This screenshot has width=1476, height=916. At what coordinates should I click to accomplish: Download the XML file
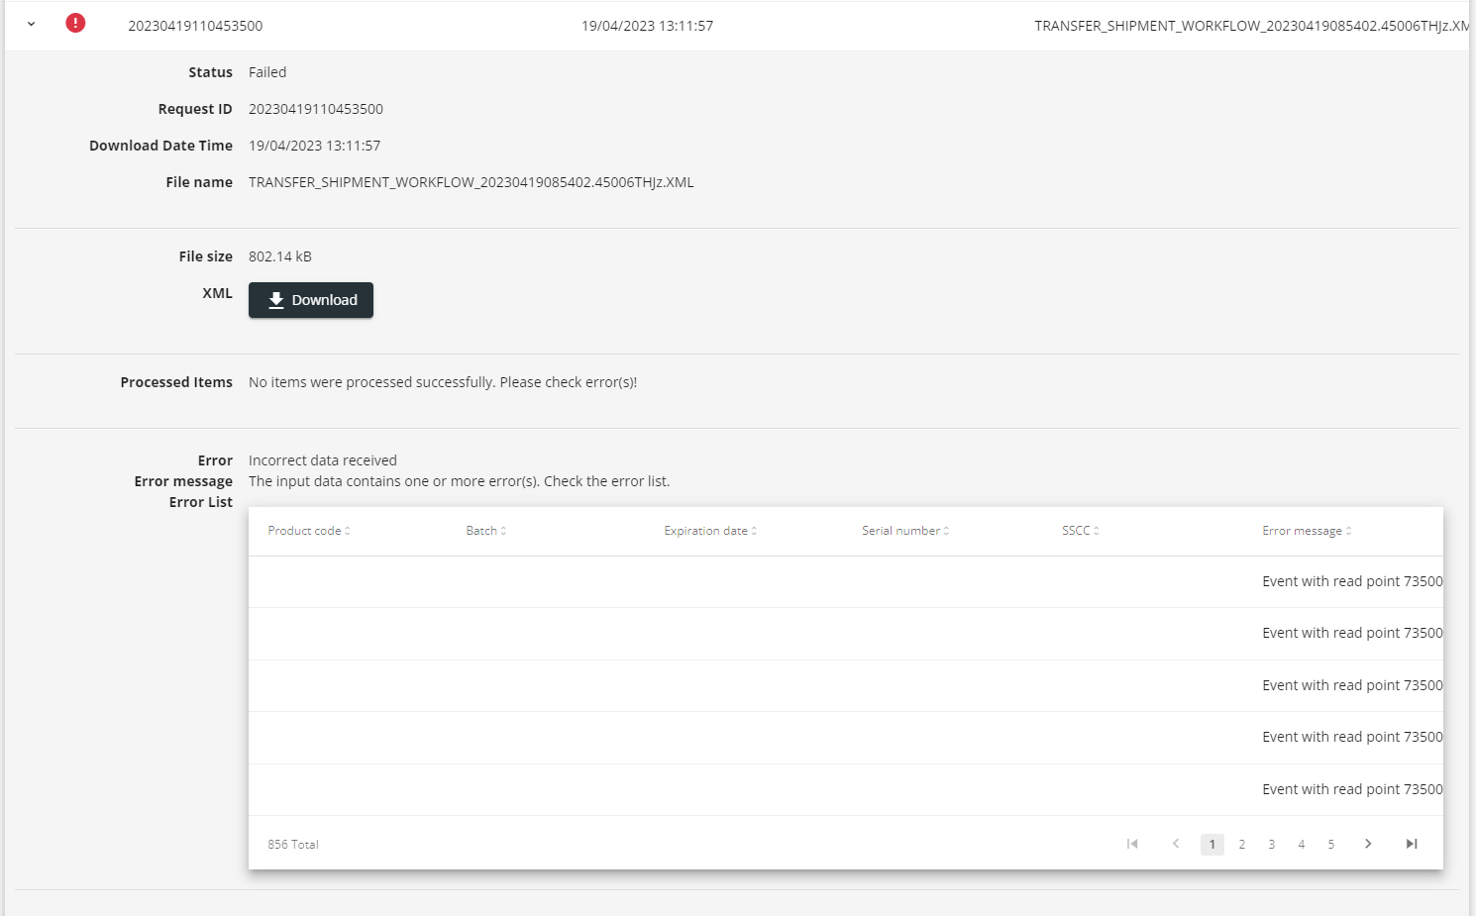[310, 300]
